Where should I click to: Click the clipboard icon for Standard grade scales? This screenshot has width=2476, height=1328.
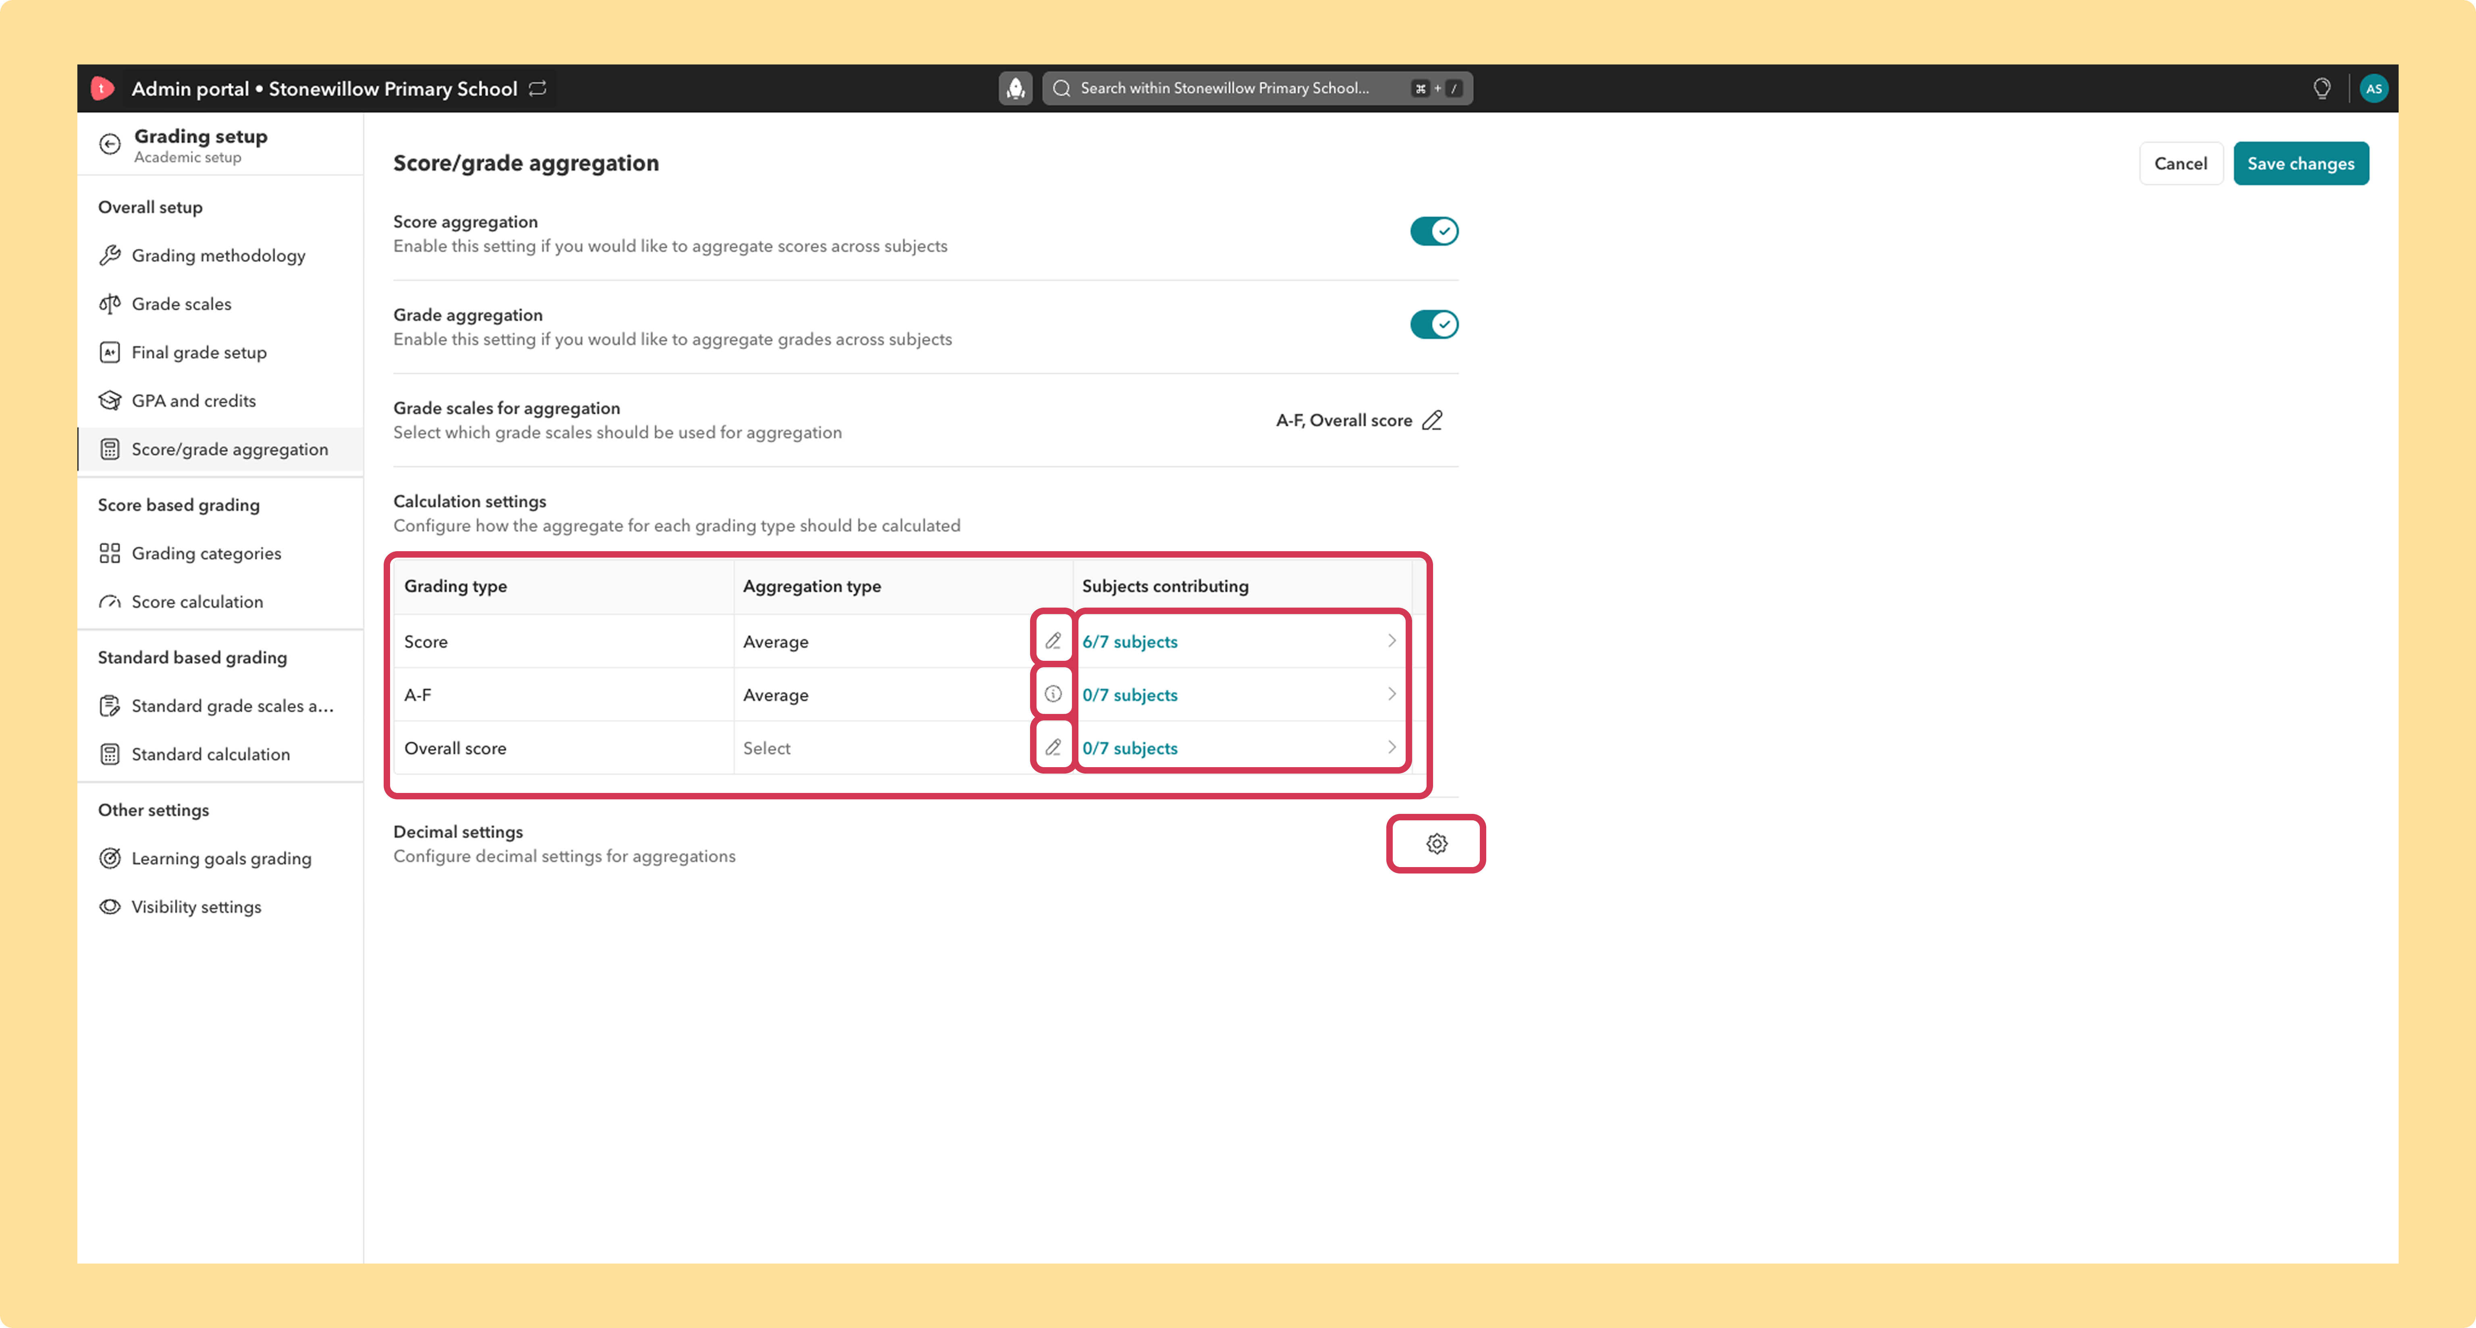[x=110, y=705]
